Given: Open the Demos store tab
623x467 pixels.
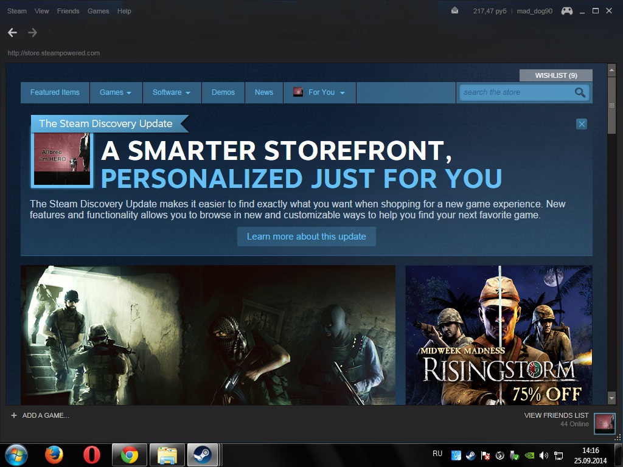Looking at the screenshot, I should pos(223,92).
